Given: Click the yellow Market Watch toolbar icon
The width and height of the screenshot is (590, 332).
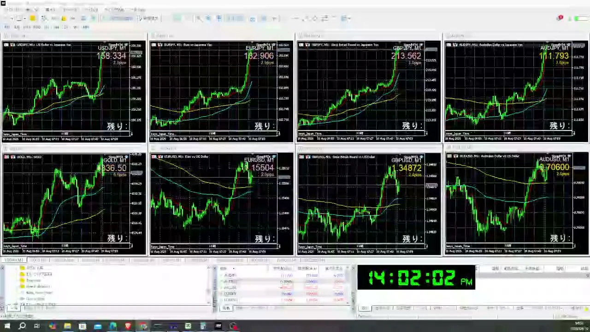Looking at the screenshot, I should point(32,18).
